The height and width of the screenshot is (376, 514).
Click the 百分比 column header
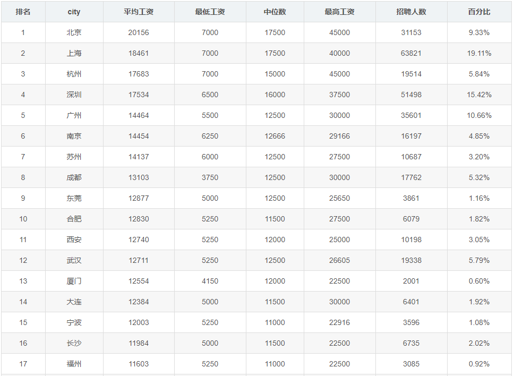coord(479,12)
